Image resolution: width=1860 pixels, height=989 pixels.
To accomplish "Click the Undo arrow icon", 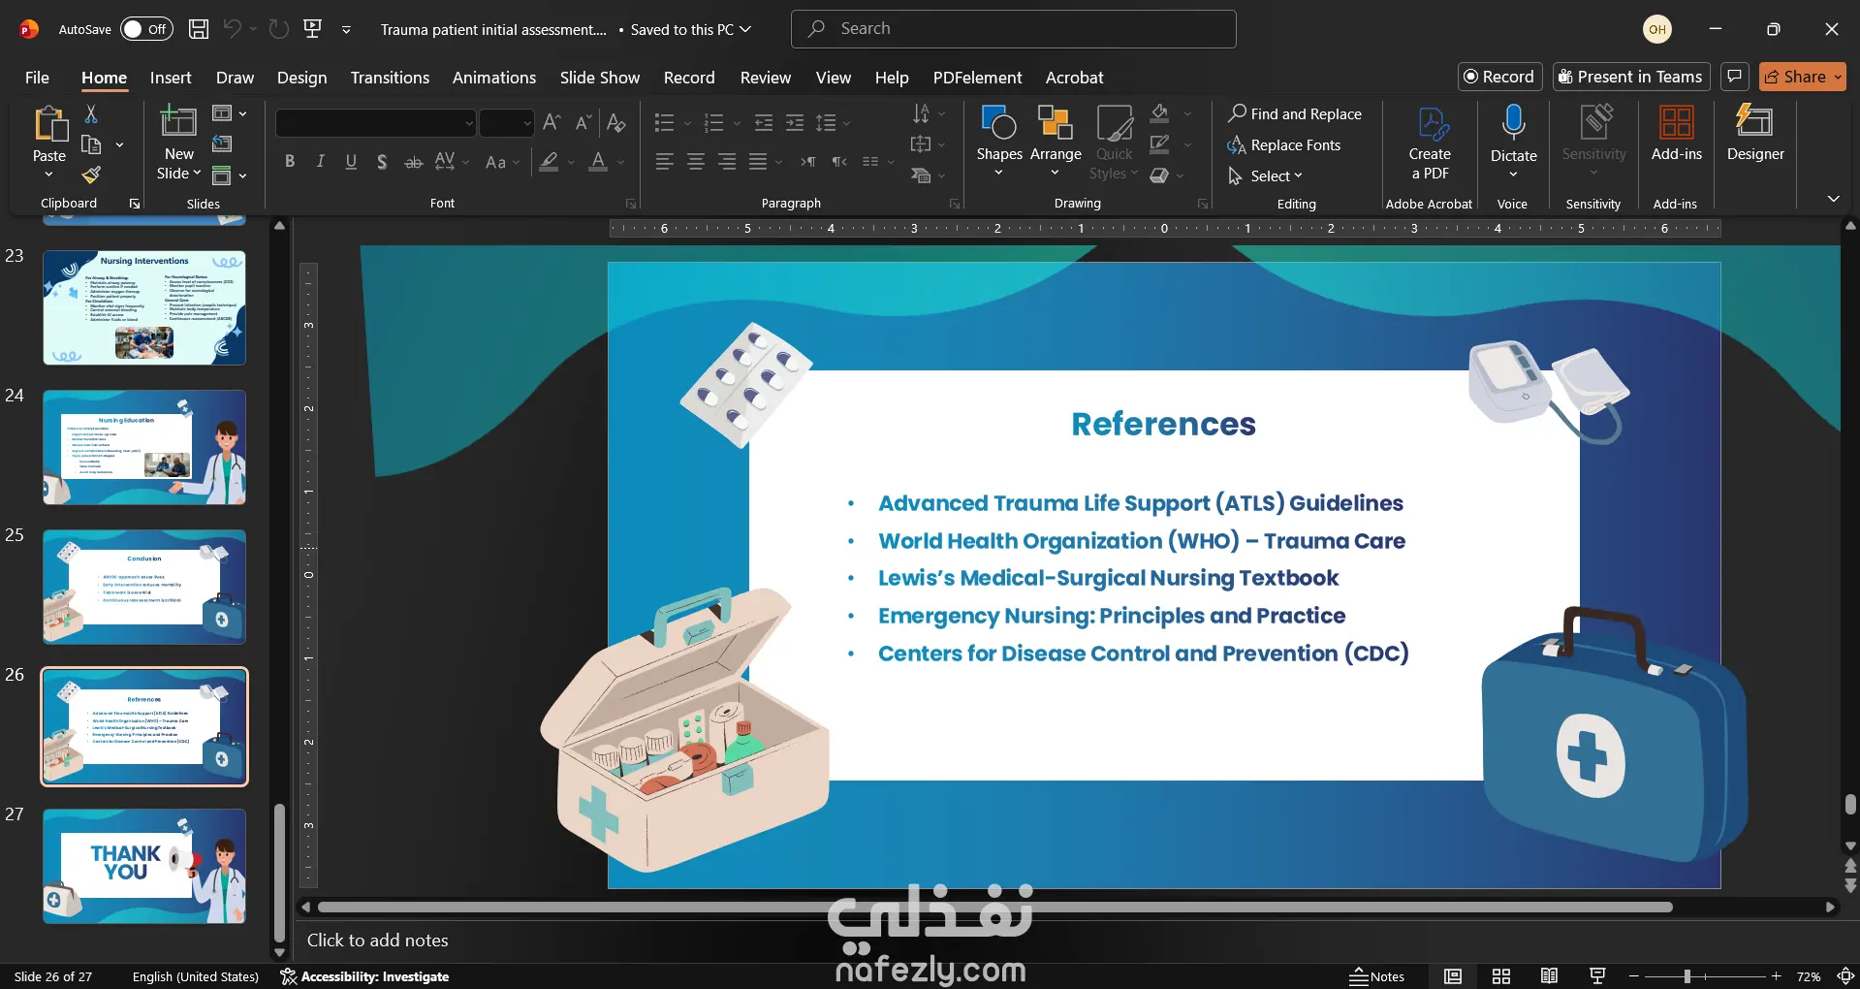I will point(232,29).
